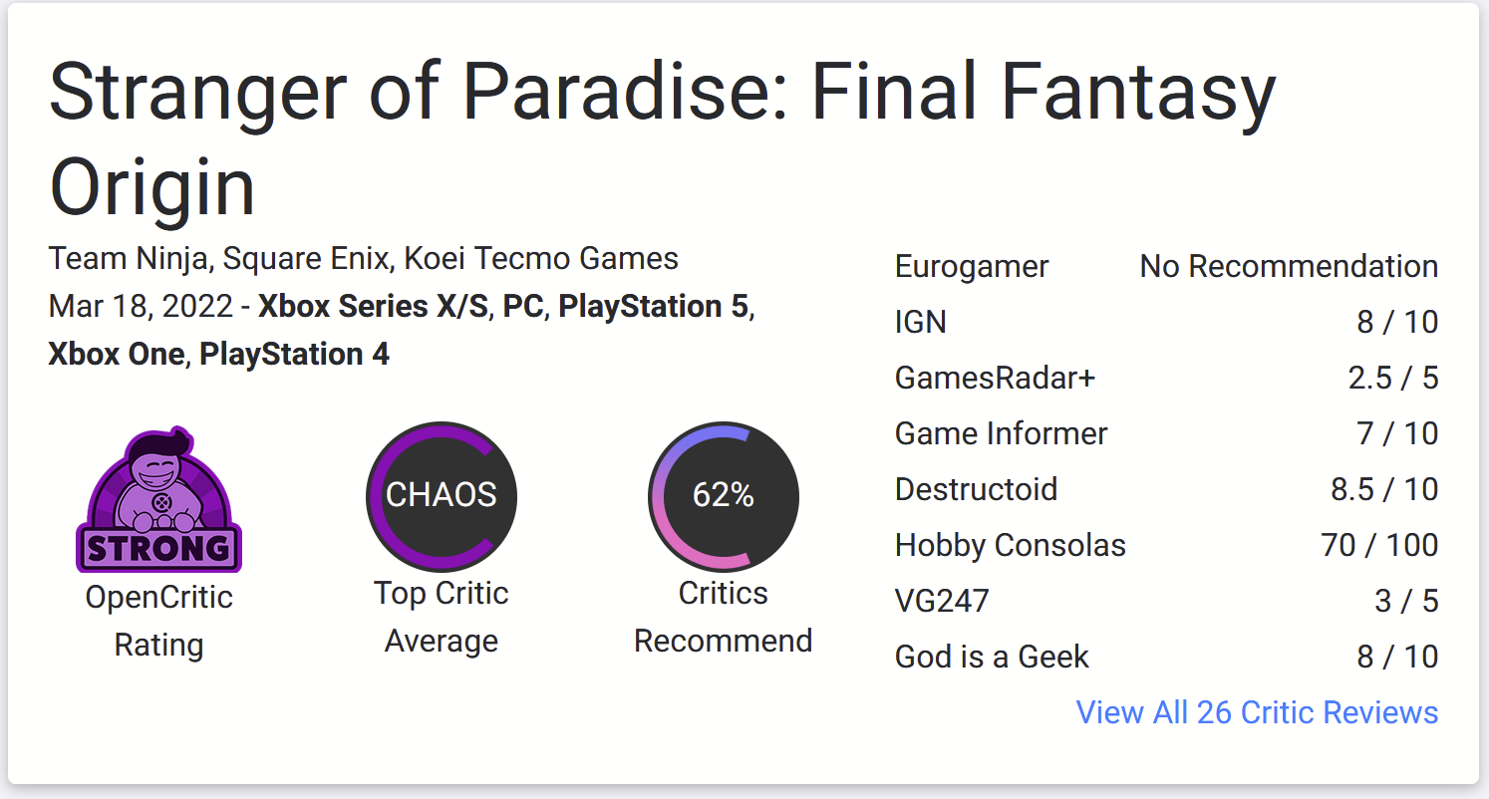
Task: Open the VG247 review entry
Action: pos(1167,602)
